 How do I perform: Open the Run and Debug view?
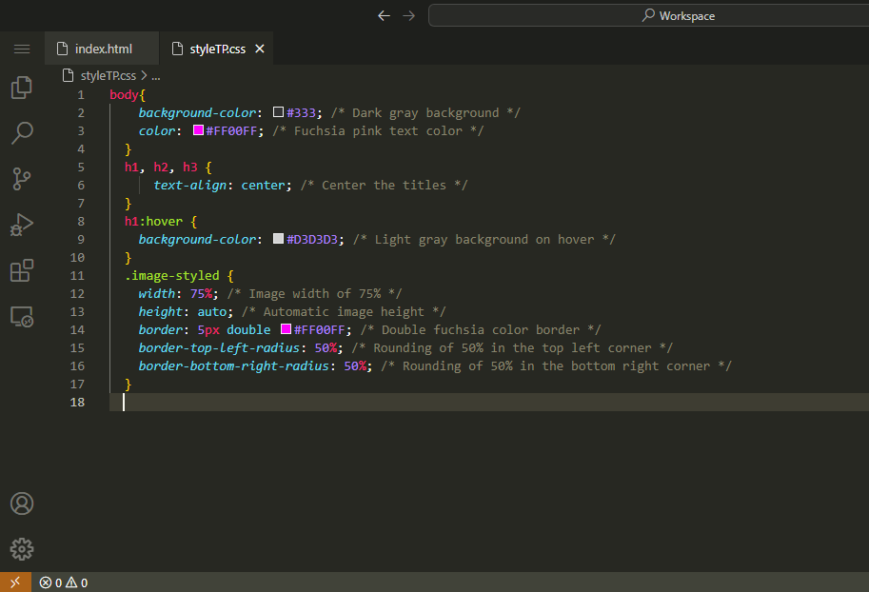(x=21, y=225)
